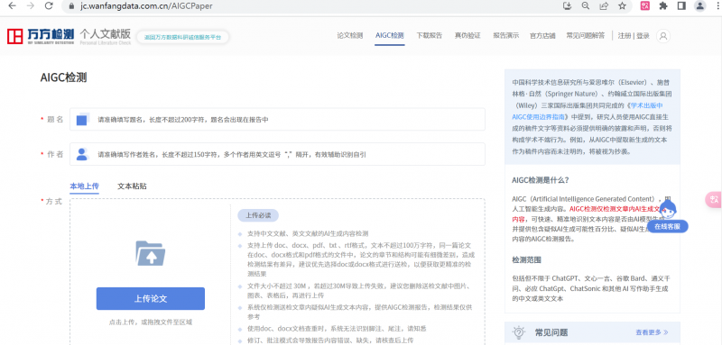Image resolution: width=722 pixels, height=345 pixels.
Task: Click the blue document icon in 题名 field
Action: click(x=82, y=120)
